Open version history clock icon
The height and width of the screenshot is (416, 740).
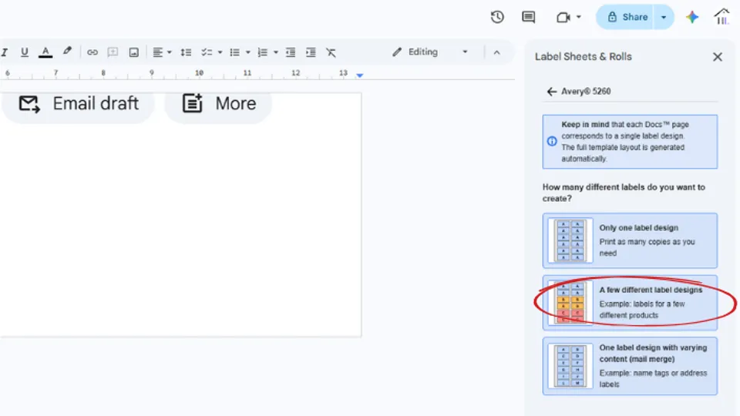coord(497,18)
